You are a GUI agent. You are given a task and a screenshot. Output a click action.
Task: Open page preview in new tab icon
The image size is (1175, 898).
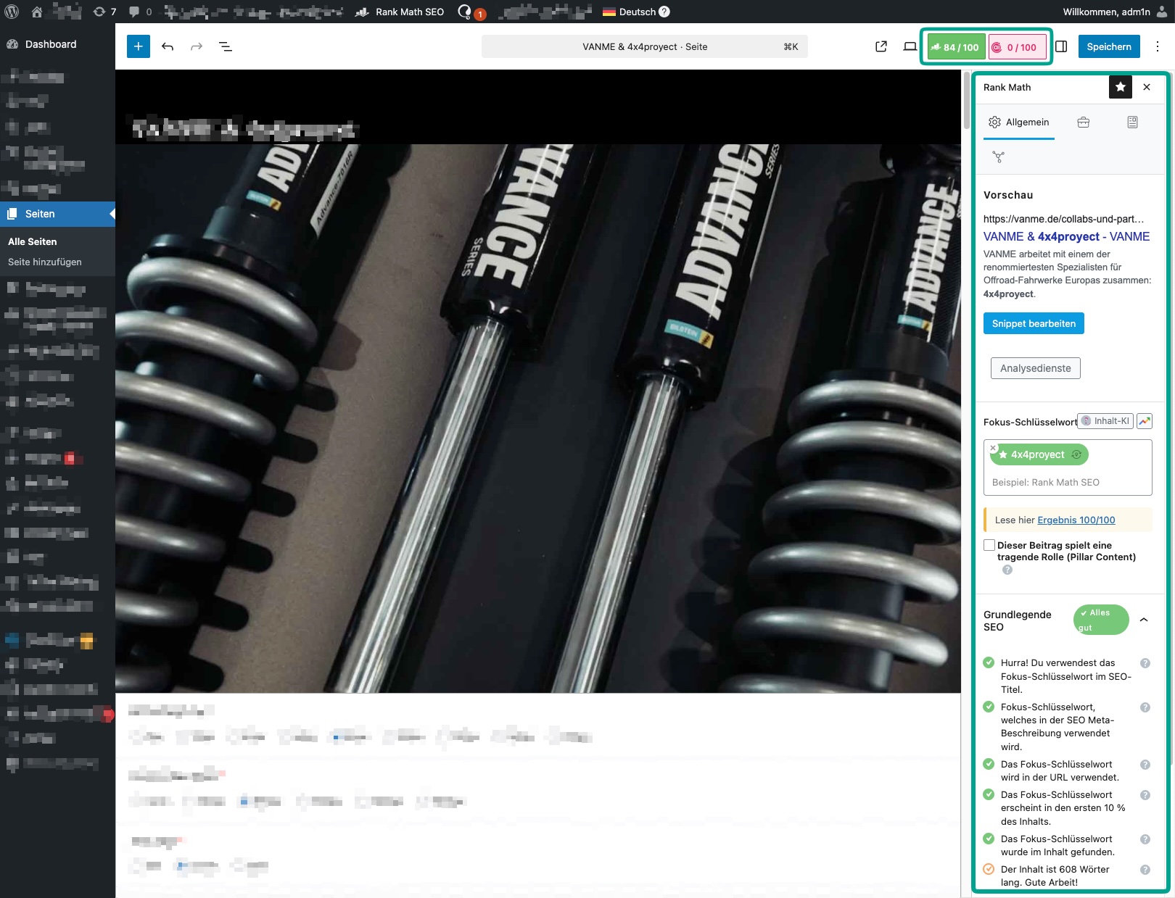[x=881, y=46]
